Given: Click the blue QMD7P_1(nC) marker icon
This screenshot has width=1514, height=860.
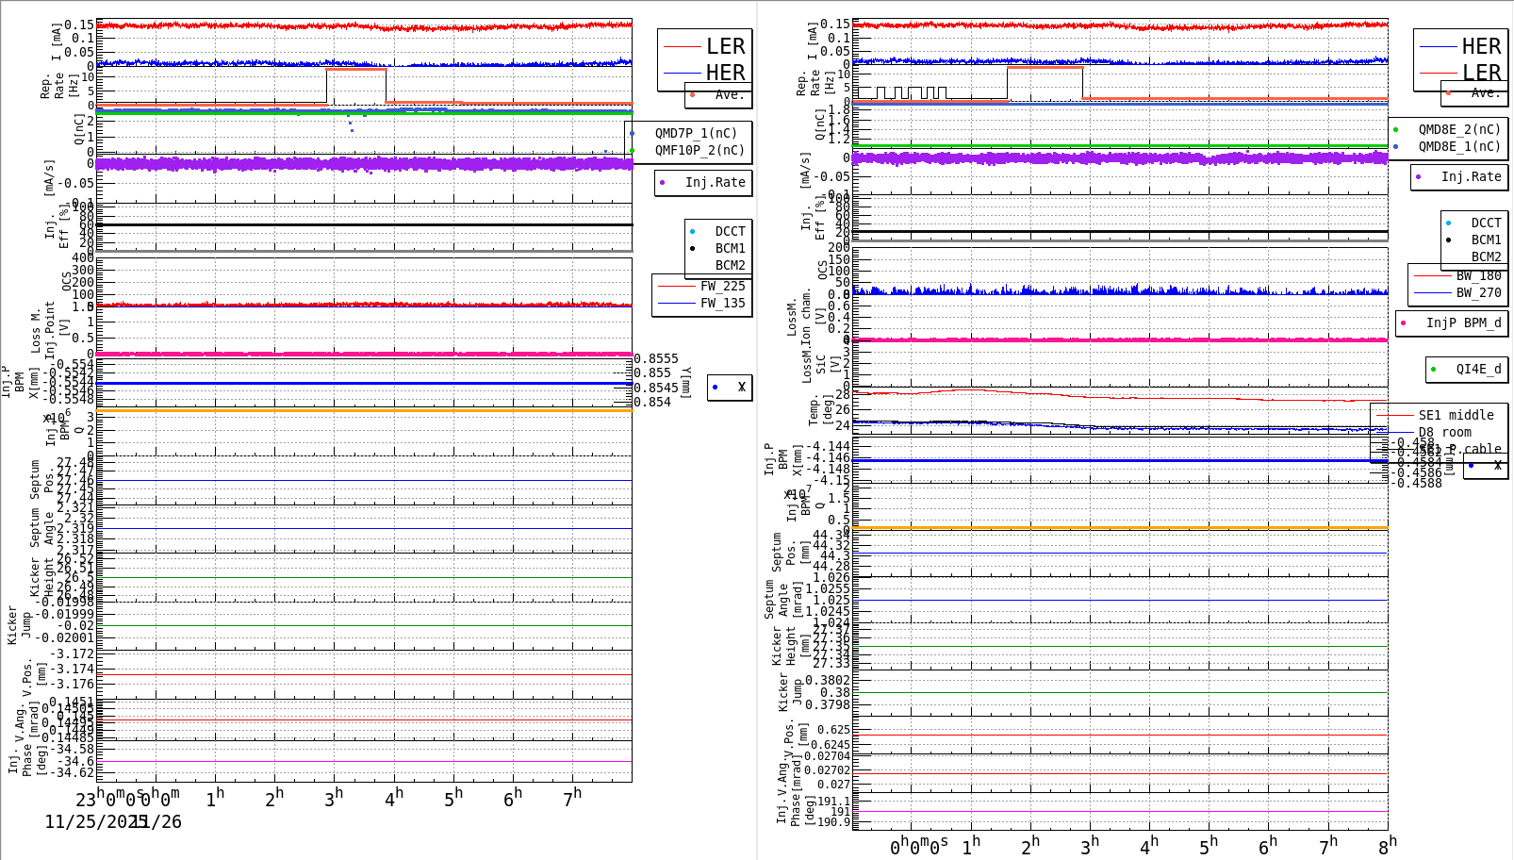Looking at the screenshot, I should coord(633,132).
